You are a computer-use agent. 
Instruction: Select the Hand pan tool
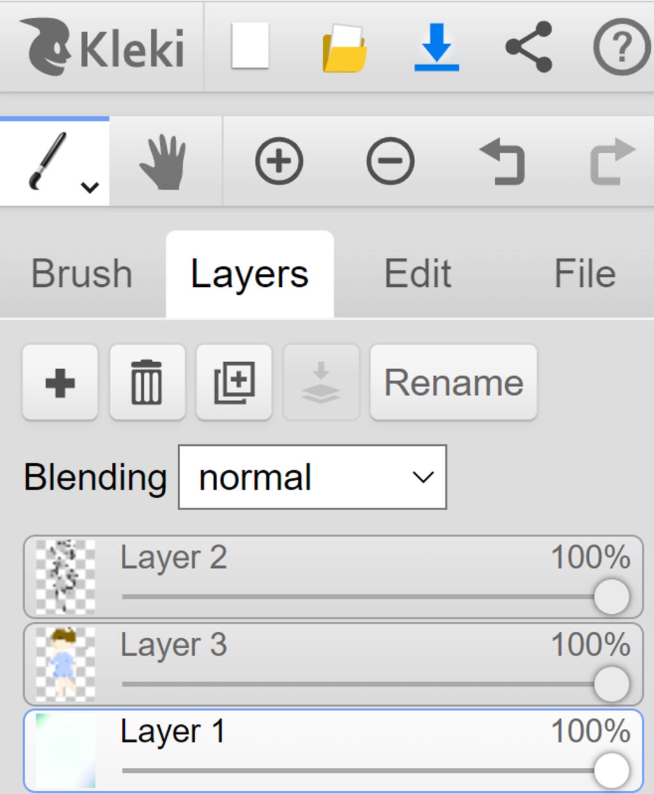pyautogui.click(x=163, y=162)
